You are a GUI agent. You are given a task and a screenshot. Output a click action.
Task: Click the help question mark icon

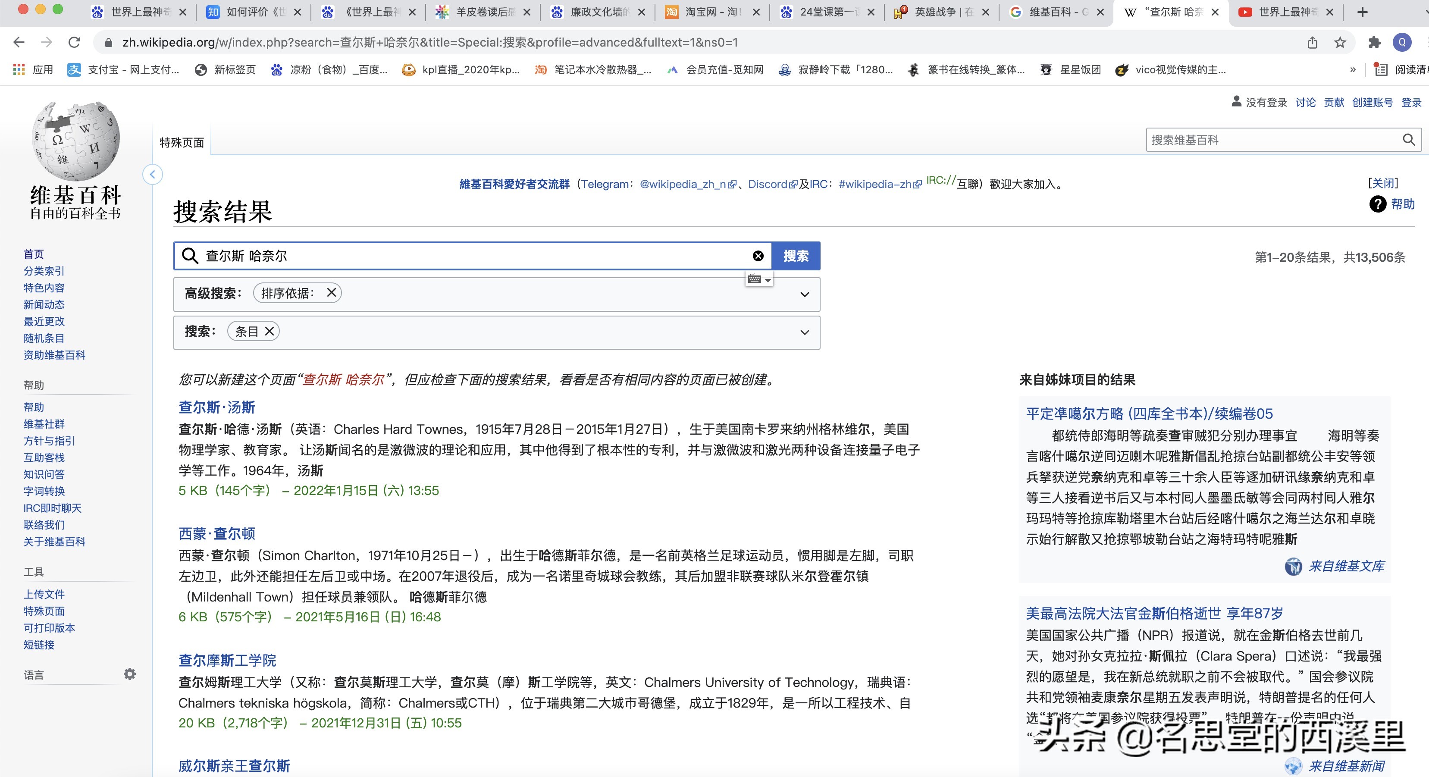click(1378, 205)
